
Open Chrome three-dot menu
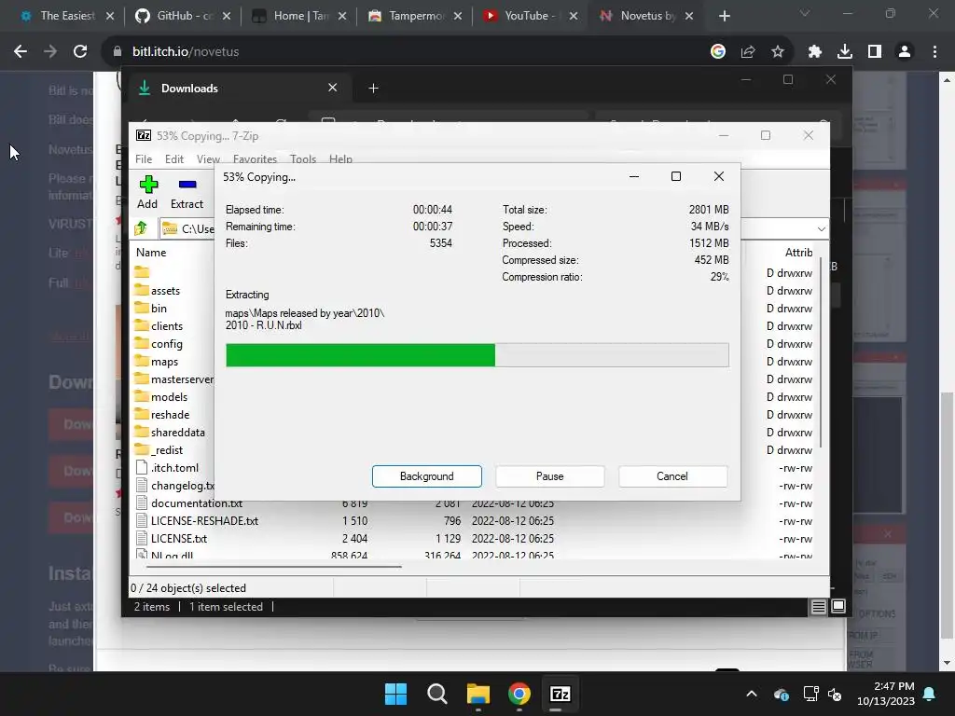click(x=934, y=52)
